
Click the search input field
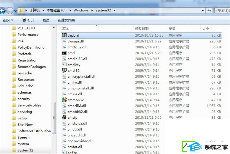[x=223, y=11]
